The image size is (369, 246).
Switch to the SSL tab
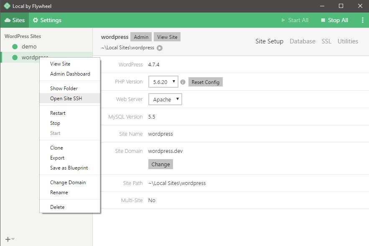(326, 41)
